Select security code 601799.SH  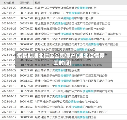pos(26,65)
